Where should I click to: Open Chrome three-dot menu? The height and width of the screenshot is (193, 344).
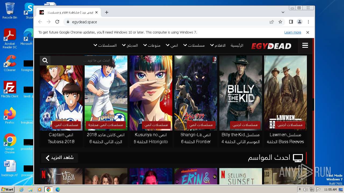(308, 22)
